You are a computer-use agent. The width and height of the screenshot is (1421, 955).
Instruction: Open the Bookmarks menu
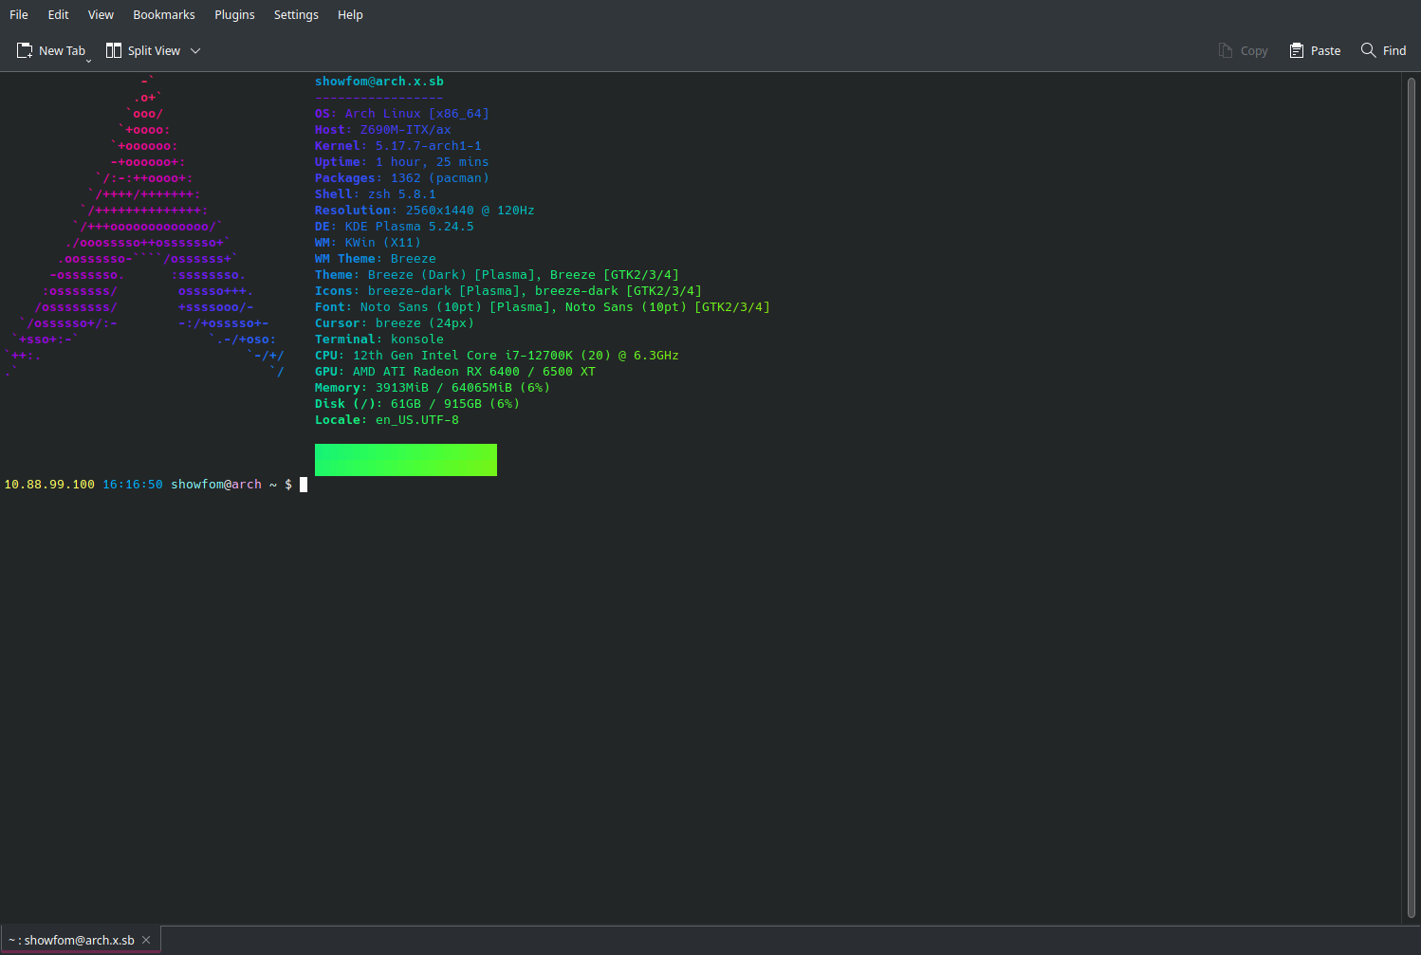(x=164, y=15)
